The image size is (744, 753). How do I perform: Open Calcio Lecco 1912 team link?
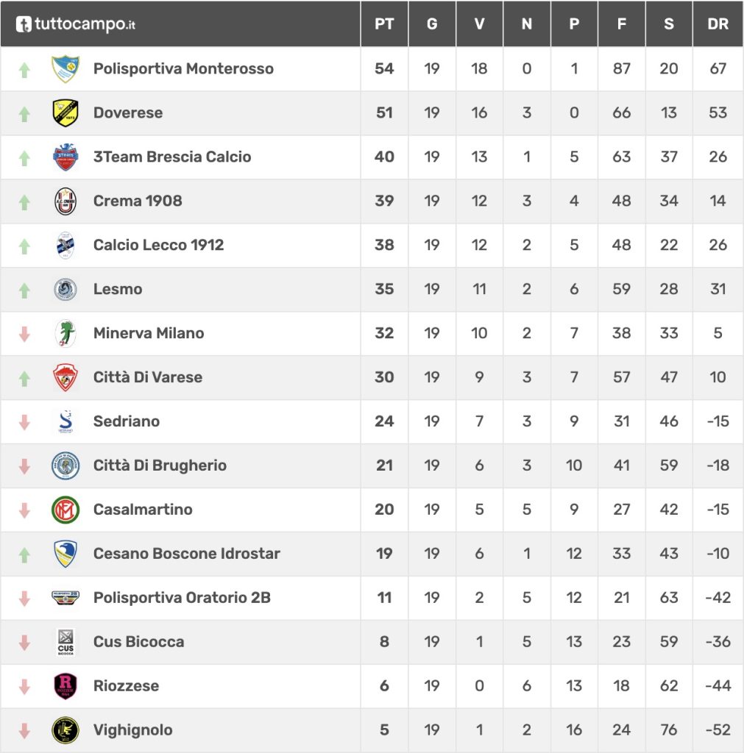click(x=158, y=245)
